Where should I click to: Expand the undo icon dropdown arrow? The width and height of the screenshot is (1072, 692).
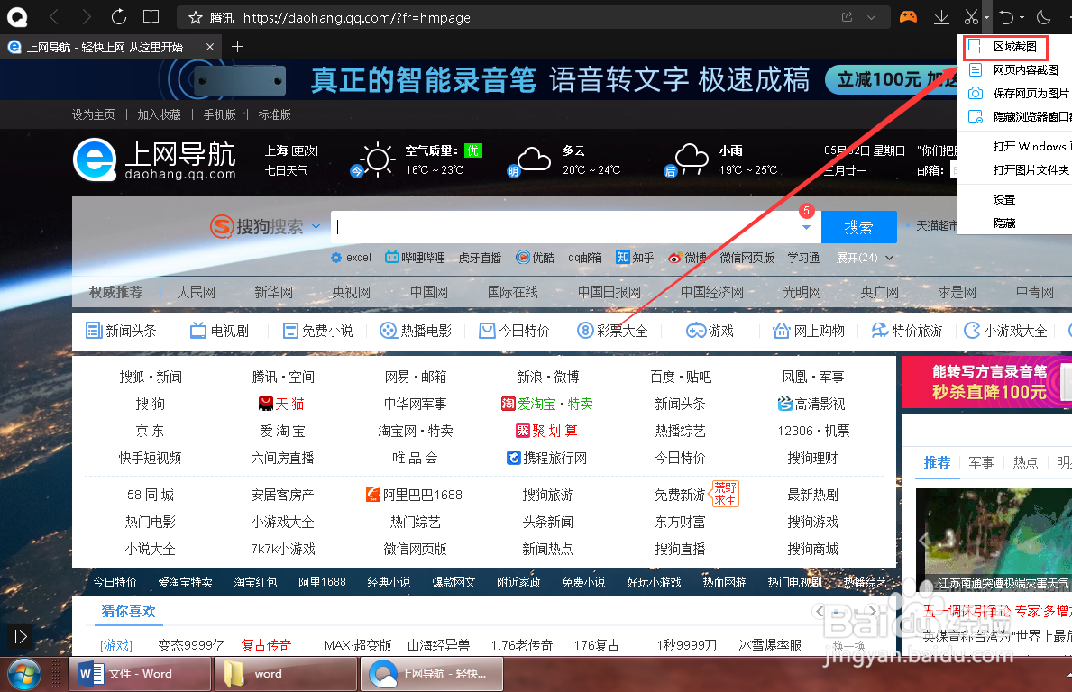coord(1022,18)
